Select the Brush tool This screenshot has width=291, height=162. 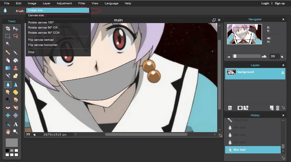tap(16, 52)
